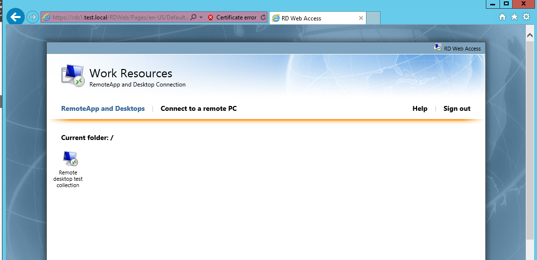Click the RD Web Access header label
Viewport: 537px width, 260px height.
point(462,49)
